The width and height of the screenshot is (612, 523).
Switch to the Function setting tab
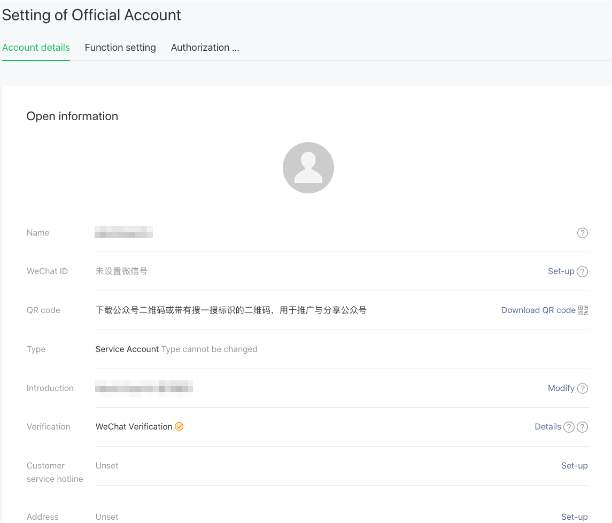120,48
